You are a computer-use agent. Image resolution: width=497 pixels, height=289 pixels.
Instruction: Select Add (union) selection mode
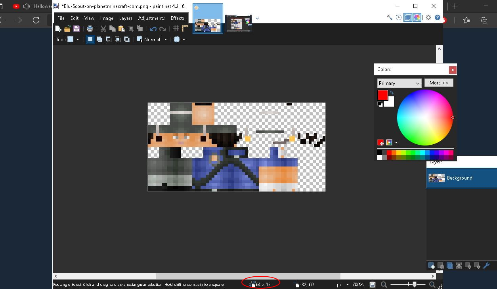(x=99, y=39)
